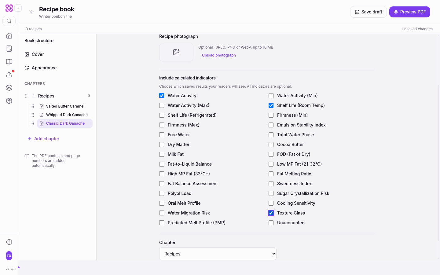
Task: Open the stacked layers icon in the sidebar
Action: coord(9,88)
